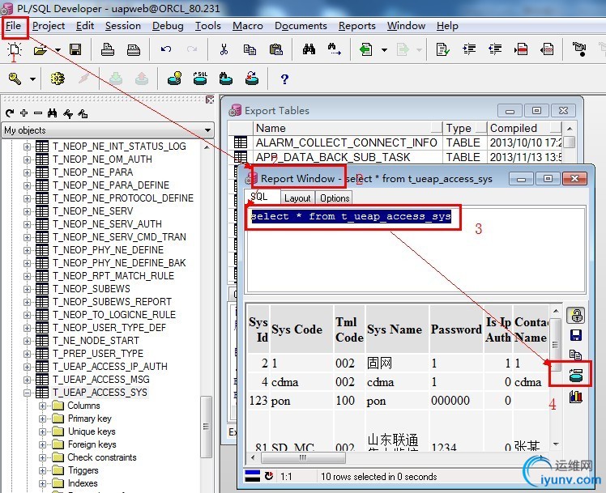Click the lock icon in Report Window

(575, 315)
